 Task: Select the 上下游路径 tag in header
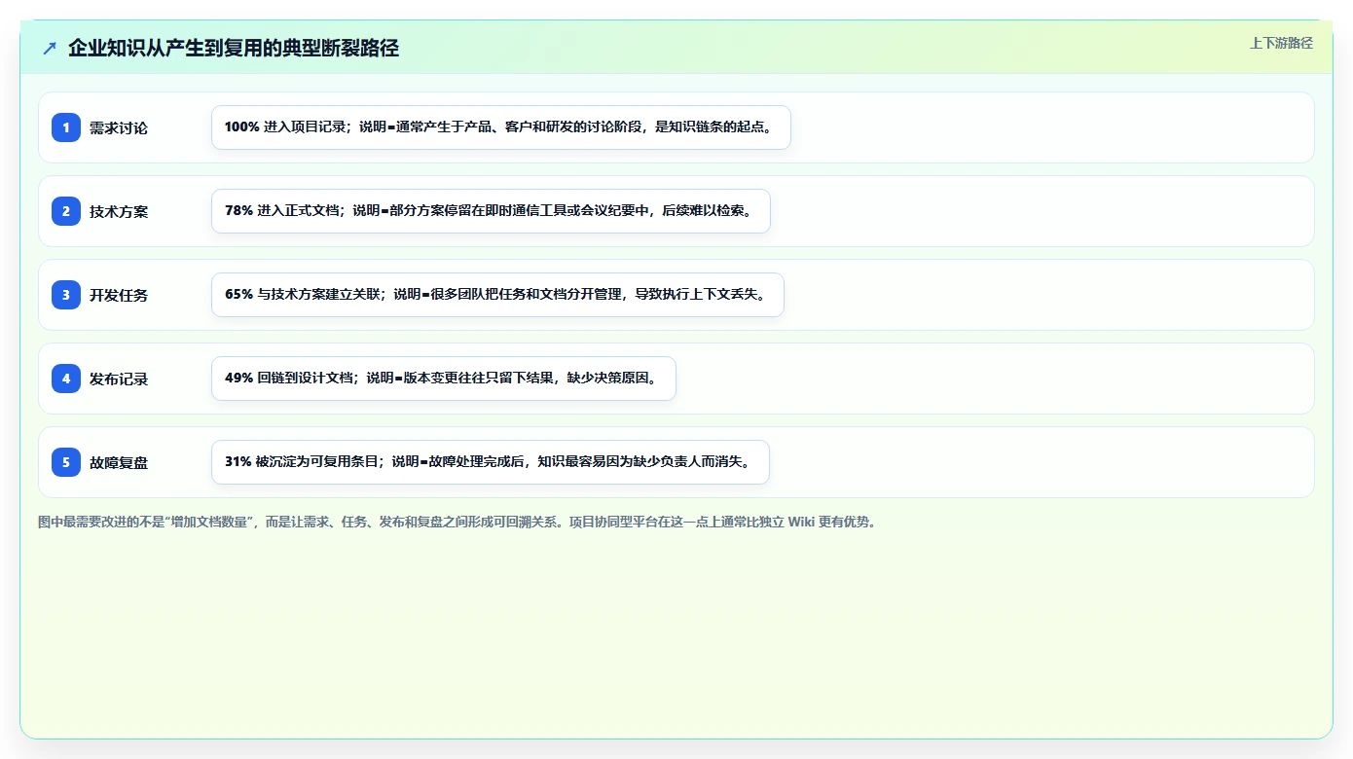pyautogui.click(x=1281, y=43)
